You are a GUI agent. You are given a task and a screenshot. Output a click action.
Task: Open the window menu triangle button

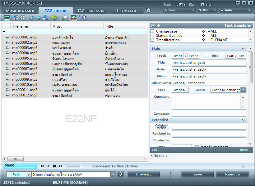(238, 3)
